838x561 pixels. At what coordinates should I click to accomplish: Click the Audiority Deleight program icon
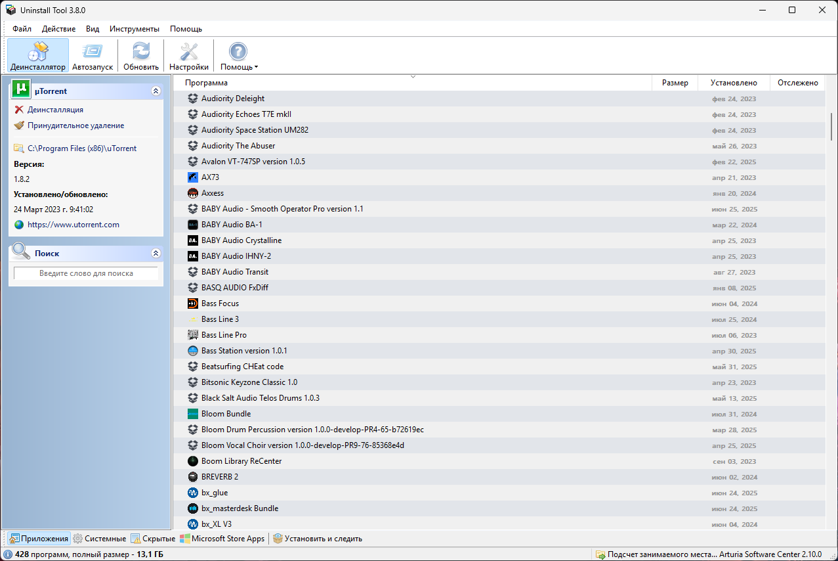[x=193, y=99]
